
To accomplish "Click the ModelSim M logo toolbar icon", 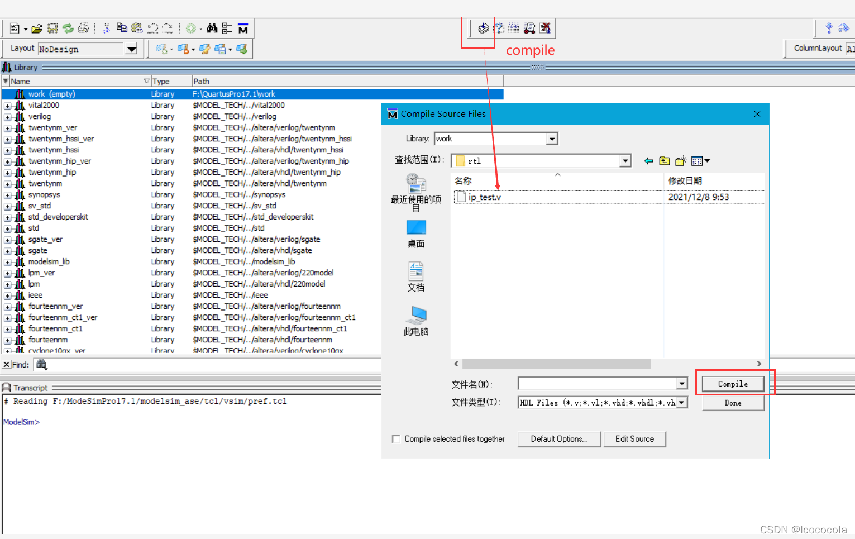I will (243, 28).
